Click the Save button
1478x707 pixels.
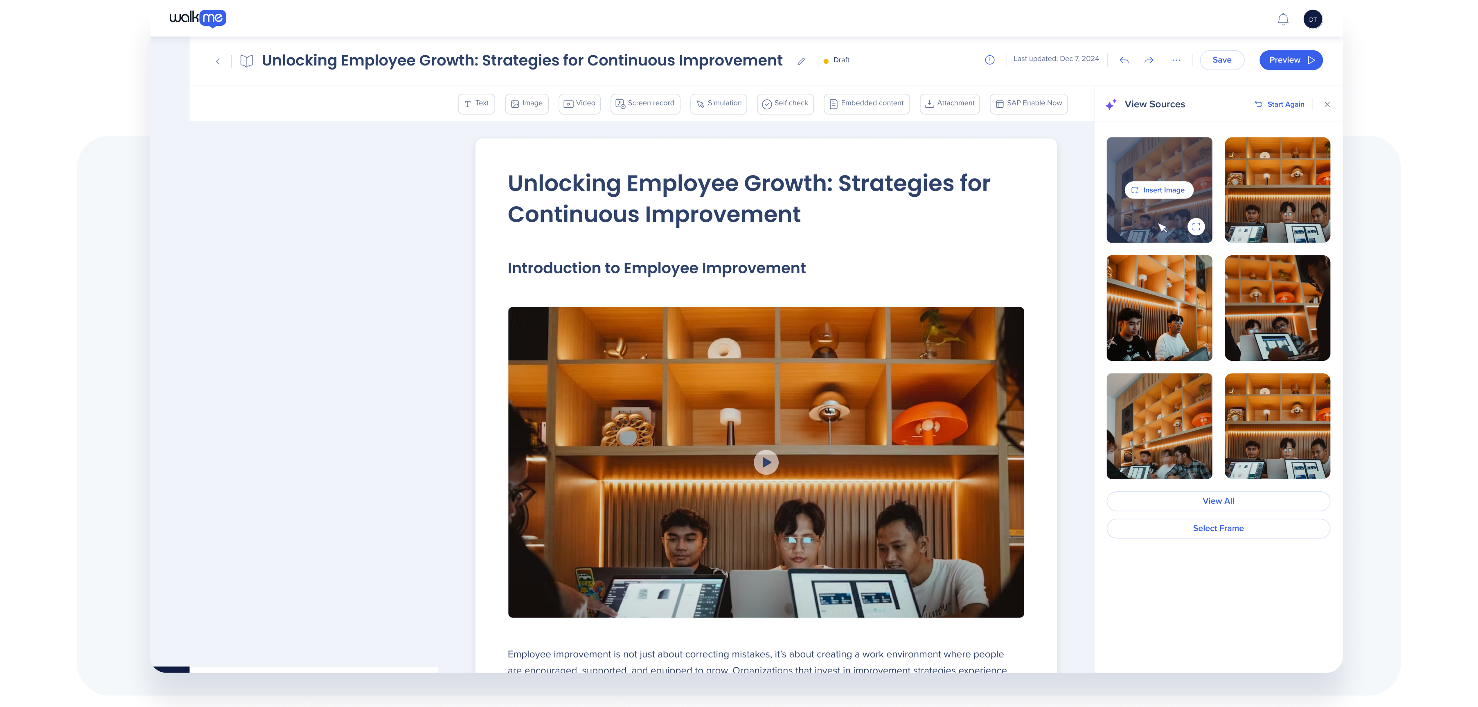pos(1221,60)
